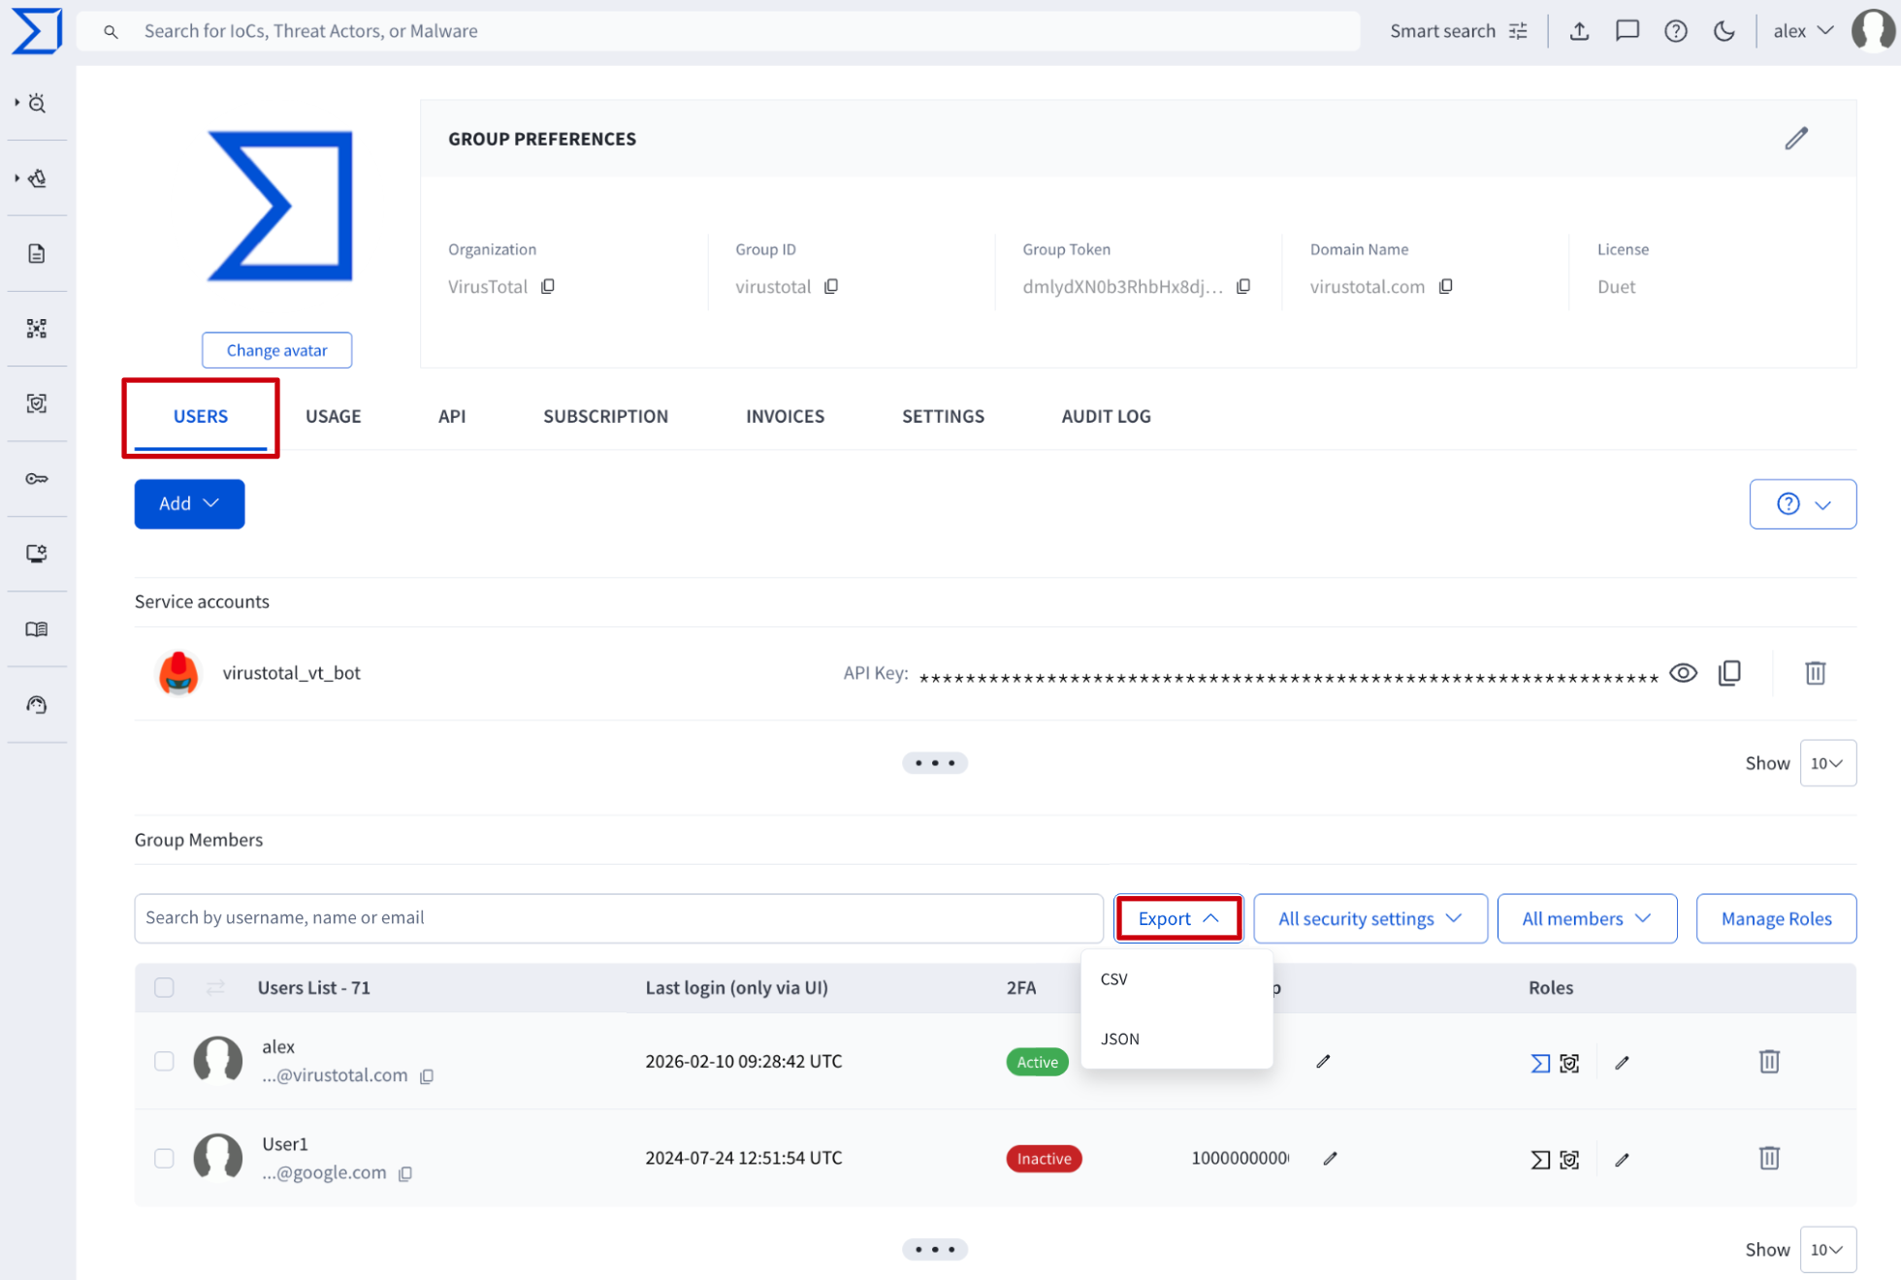Viewport: 1901px width, 1280px height.
Task: Open the All members dropdown
Action: point(1586,918)
